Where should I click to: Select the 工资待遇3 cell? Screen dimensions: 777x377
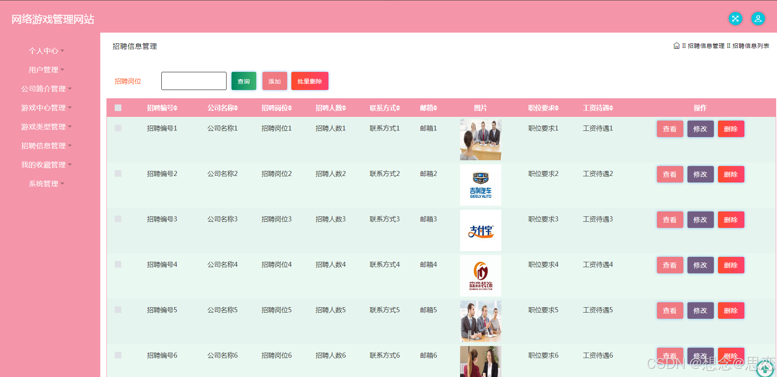(x=598, y=219)
